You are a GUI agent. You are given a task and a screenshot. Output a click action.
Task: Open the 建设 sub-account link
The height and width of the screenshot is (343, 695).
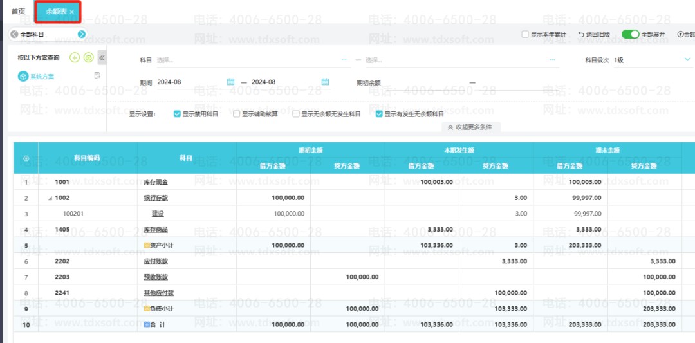(158, 214)
